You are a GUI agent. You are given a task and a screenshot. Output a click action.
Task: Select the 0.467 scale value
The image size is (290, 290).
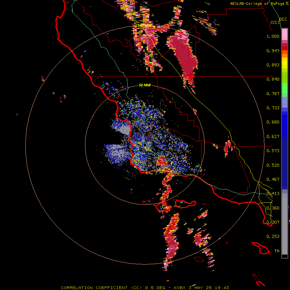pyautogui.click(x=273, y=179)
